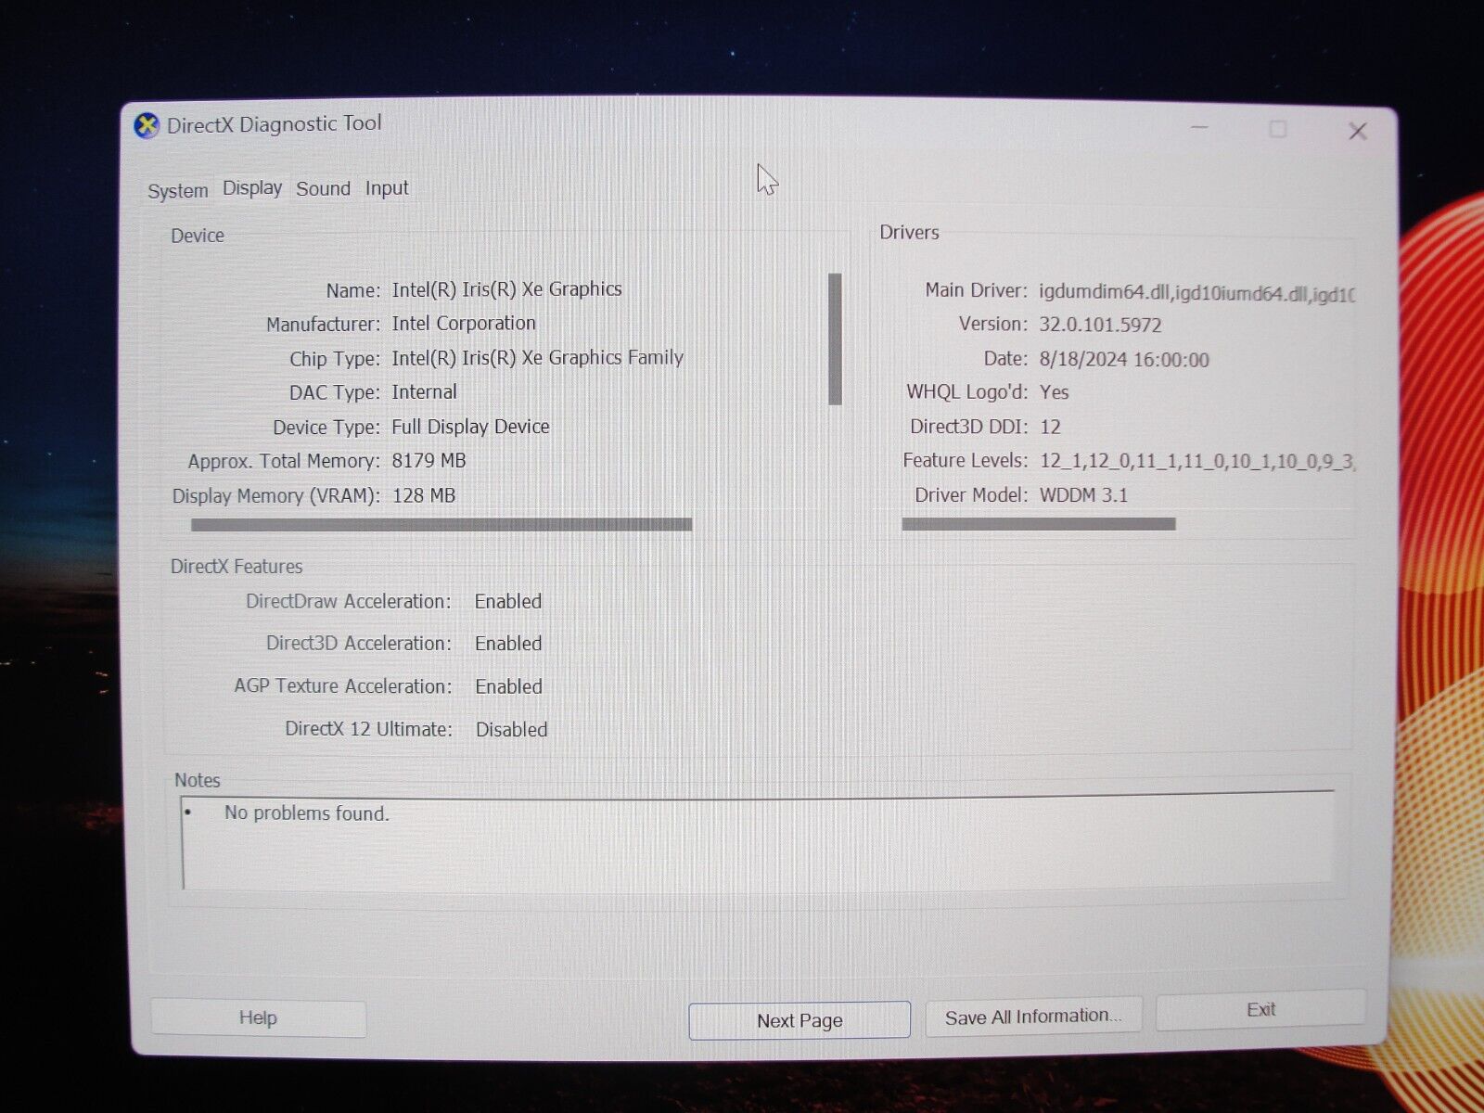Click the Direct3D DDI value 12

(x=1050, y=427)
